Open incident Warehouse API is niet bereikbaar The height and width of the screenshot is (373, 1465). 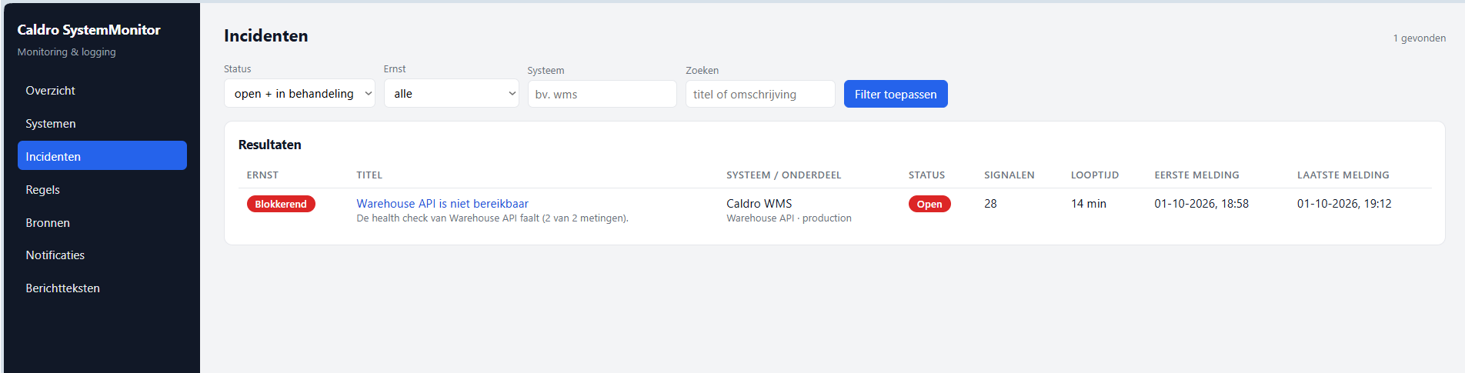442,204
